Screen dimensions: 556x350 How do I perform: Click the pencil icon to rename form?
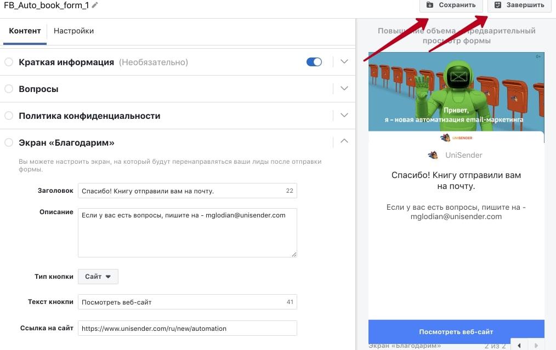95,5
